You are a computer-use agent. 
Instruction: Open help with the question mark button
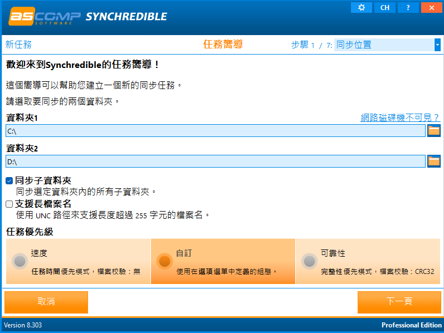tap(408, 8)
